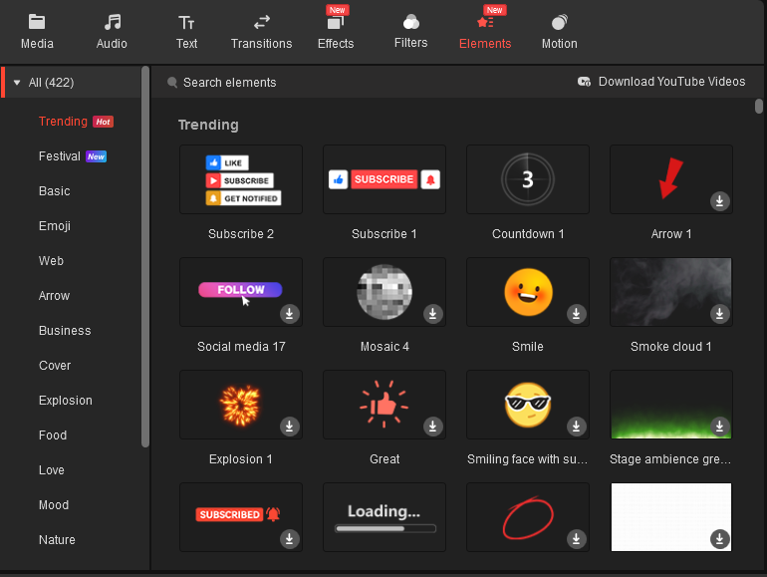Select the Social media 17 Follow thumbnail
Screen dimensions: 767x577
coord(241,292)
